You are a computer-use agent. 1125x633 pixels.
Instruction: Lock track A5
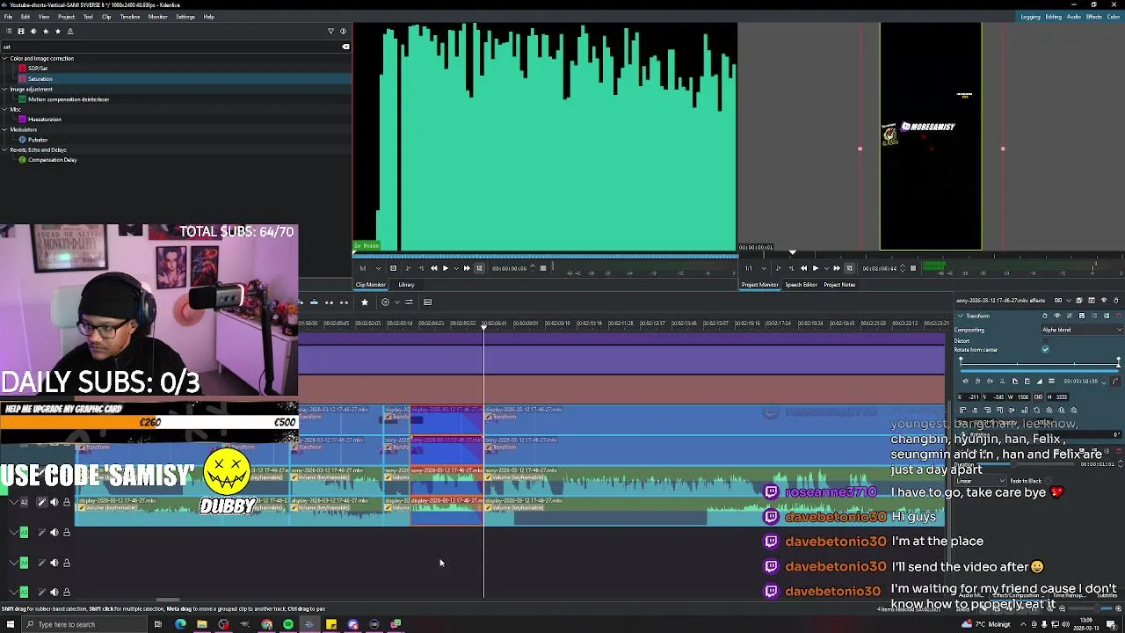tap(66, 592)
